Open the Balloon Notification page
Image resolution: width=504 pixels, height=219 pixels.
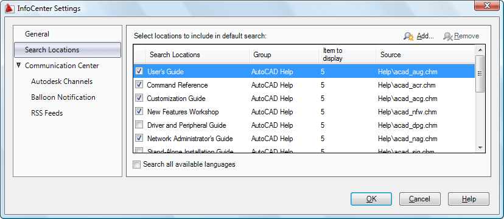pos(63,97)
